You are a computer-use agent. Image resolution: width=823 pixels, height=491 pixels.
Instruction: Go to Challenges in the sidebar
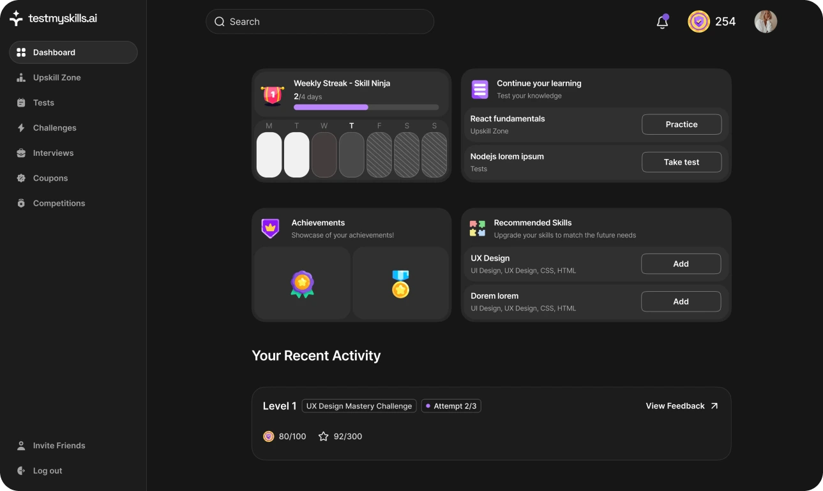tap(54, 128)
